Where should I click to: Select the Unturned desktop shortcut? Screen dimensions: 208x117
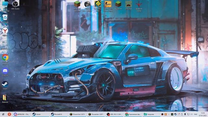[128, 5]
